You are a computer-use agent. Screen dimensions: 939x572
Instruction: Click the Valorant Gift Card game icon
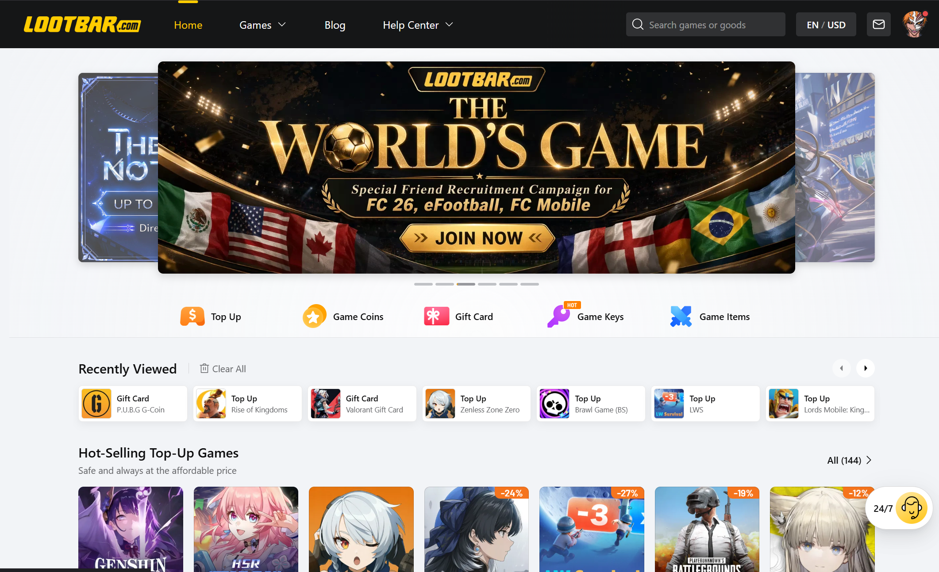(x=326, y=404)
